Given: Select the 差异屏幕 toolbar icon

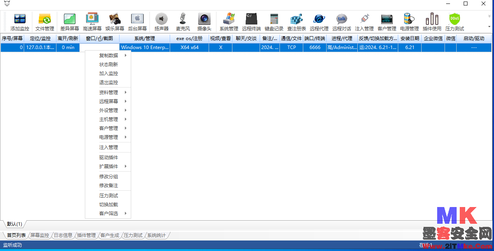Looking at the screenshot, I should click(70, 22).
